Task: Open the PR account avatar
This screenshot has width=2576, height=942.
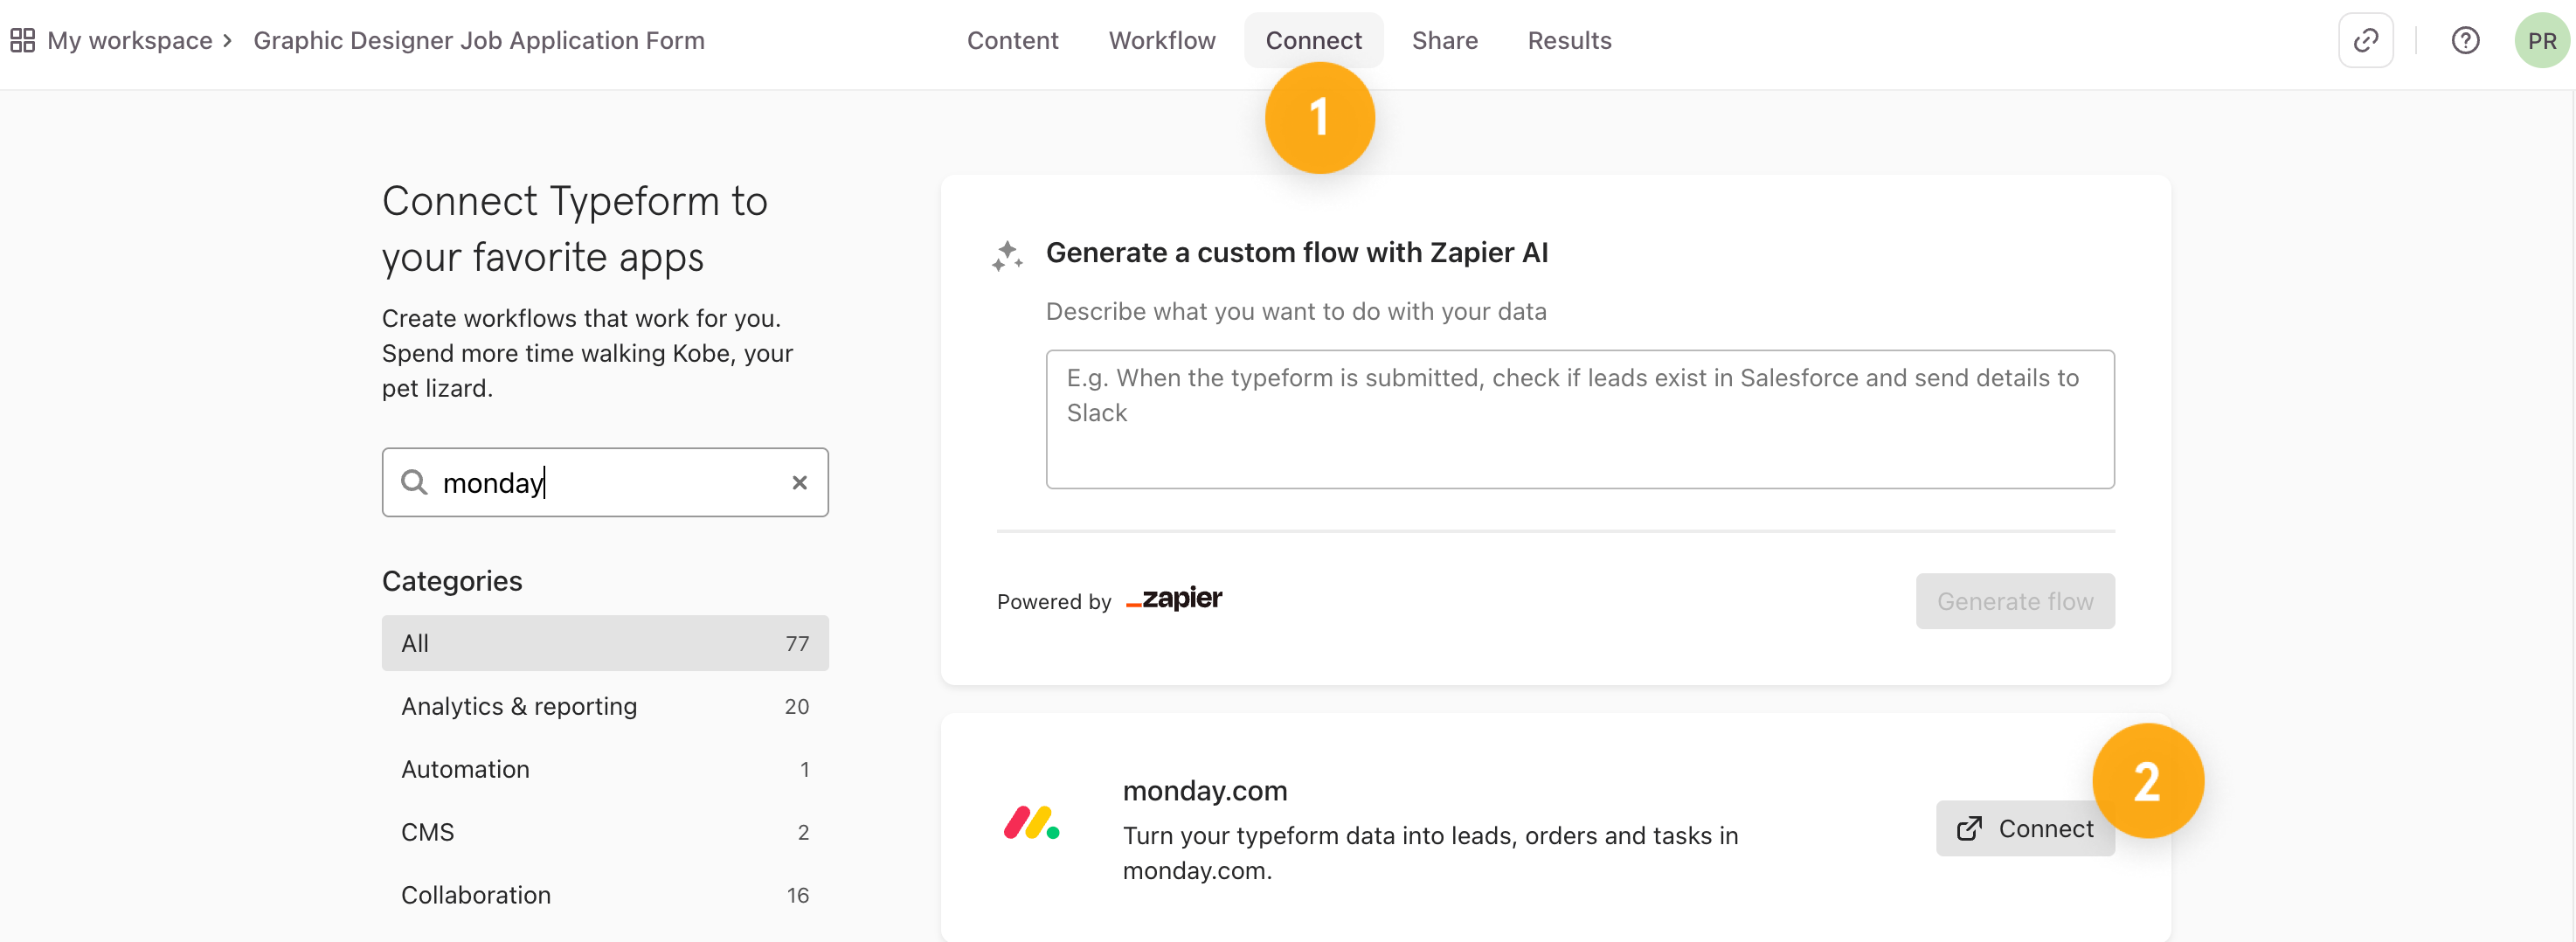Action: [2541, 40]
